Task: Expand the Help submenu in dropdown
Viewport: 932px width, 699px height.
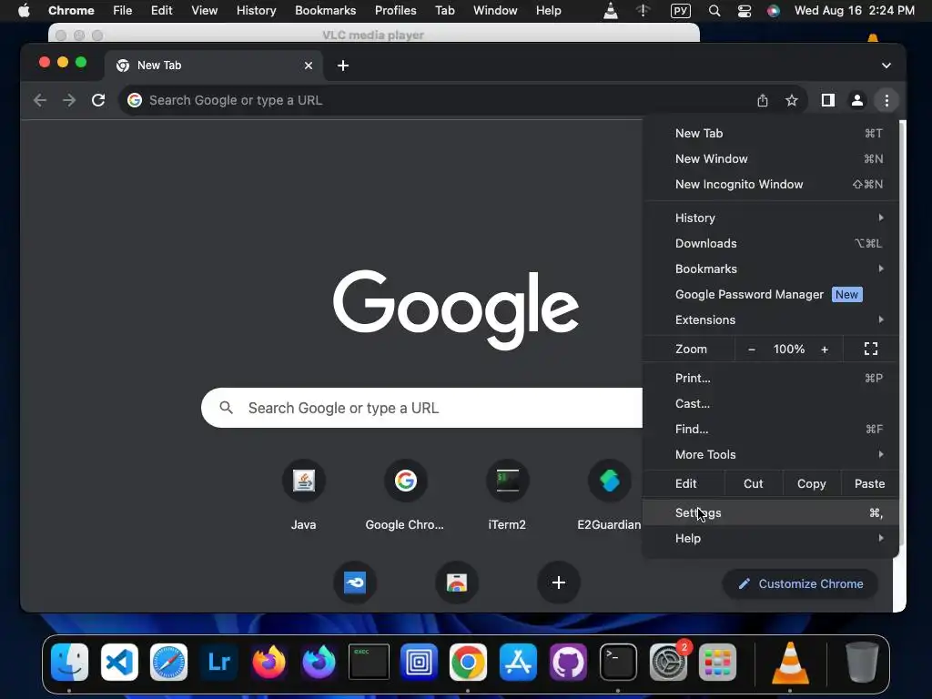Action: point(770,539)
